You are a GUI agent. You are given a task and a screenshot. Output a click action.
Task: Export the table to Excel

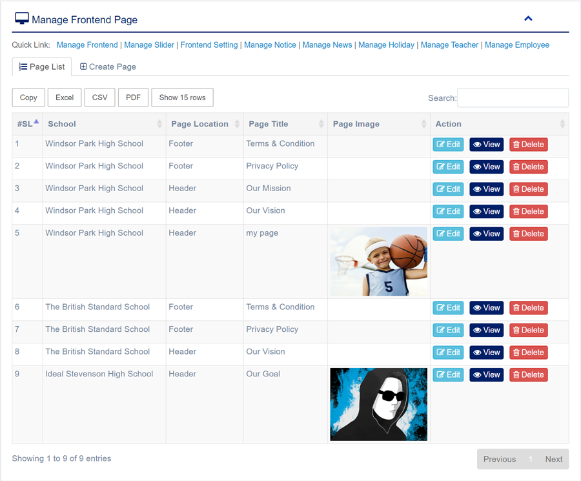tap(65, 97)
